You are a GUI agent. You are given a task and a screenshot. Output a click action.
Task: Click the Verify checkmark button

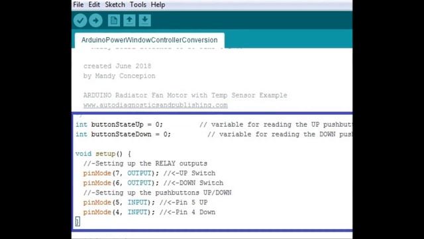click(80, 21)
